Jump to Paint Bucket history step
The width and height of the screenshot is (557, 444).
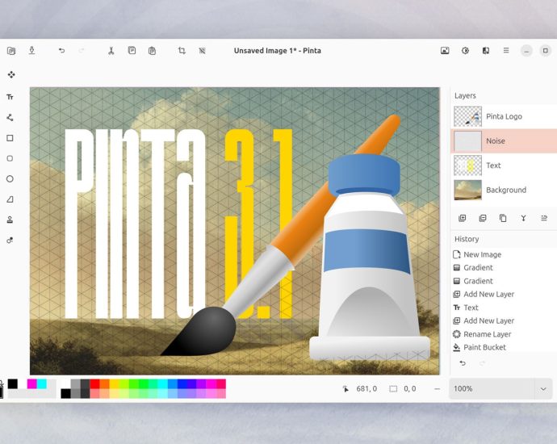[x=484, y=347]
